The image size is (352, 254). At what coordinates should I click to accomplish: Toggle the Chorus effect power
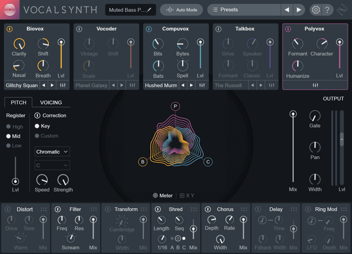pos(208,209)
